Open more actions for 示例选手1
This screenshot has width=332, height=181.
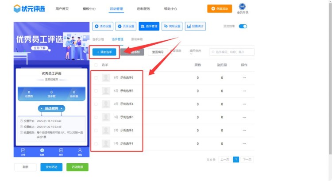tap(244, 144)
